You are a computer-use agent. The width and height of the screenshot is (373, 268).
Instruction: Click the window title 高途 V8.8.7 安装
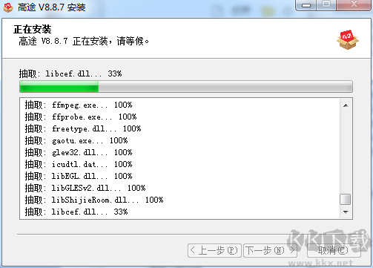point(51,7)
